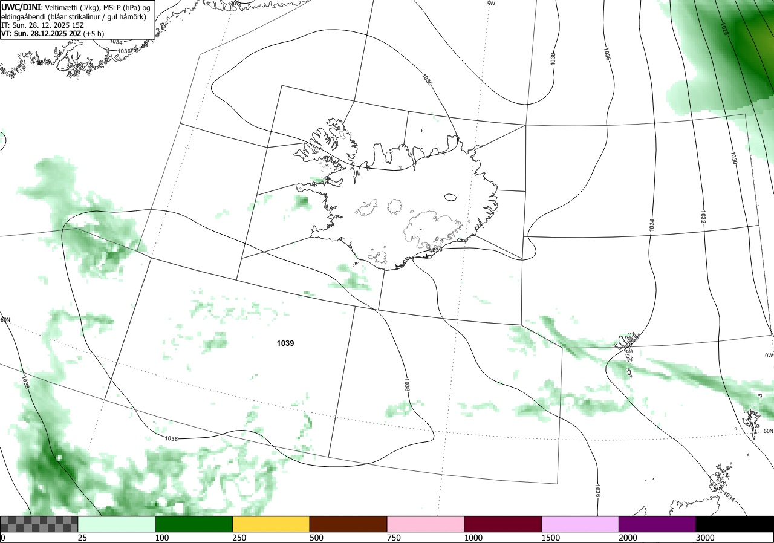The image size is (774, 543).
Task: Click the purple 2000–3000 legend swatch
Action: pyautogui.click(x=657, y=524)
